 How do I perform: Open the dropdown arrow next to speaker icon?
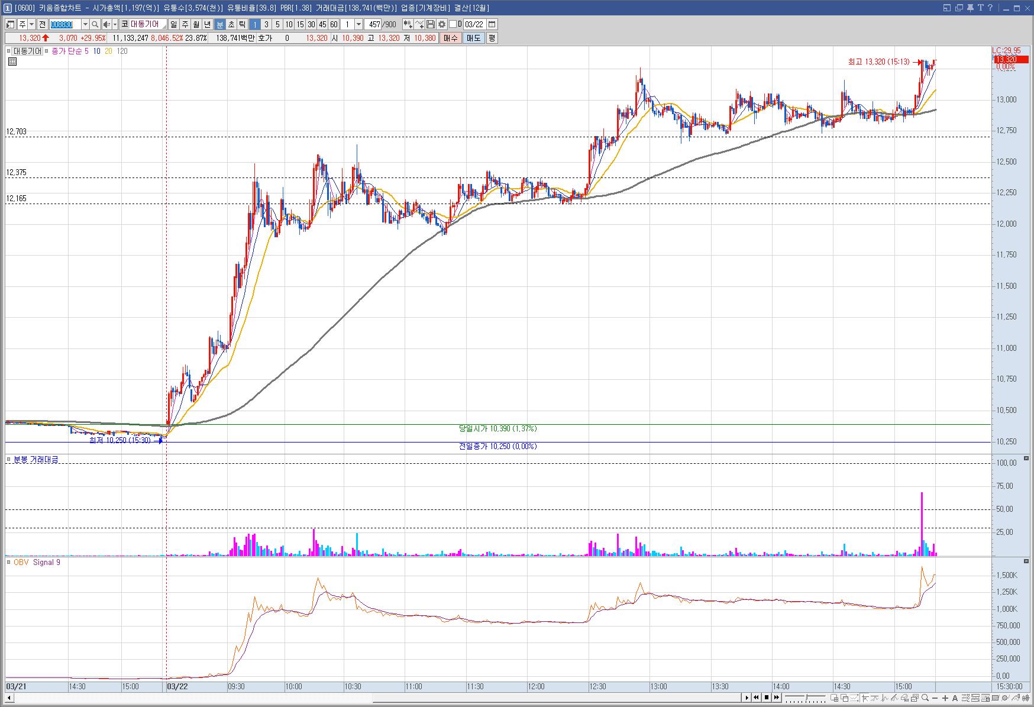(x=115, y=24)
